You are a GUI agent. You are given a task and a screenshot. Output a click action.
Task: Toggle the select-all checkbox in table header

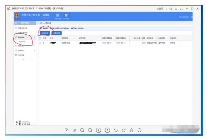click(40, 38)
